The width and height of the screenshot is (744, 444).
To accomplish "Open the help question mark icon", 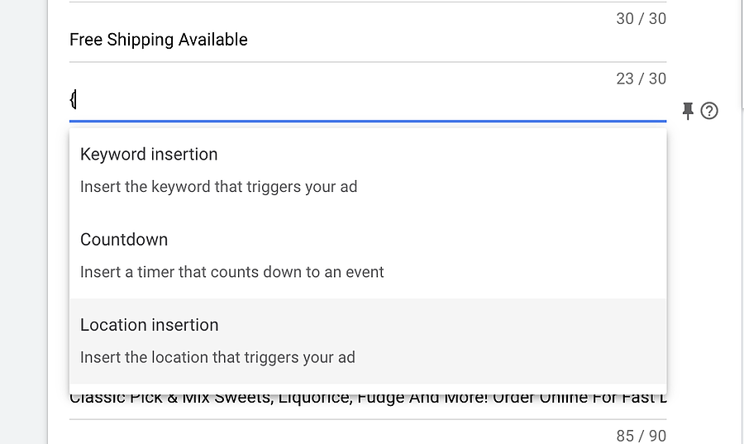I will click(709, 111).
